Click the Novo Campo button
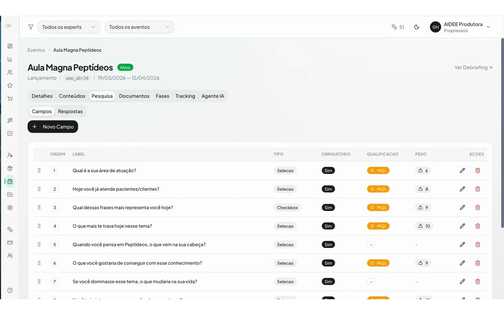The width and height of the screenshot is (504, 315). click(53, 127)
